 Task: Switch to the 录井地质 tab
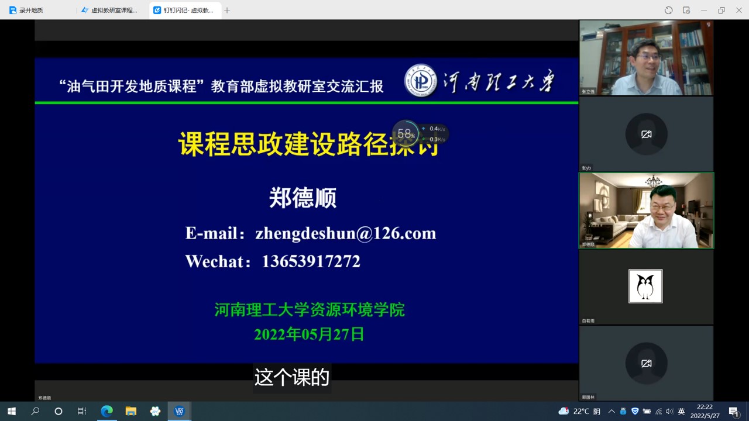click(35, 11)
